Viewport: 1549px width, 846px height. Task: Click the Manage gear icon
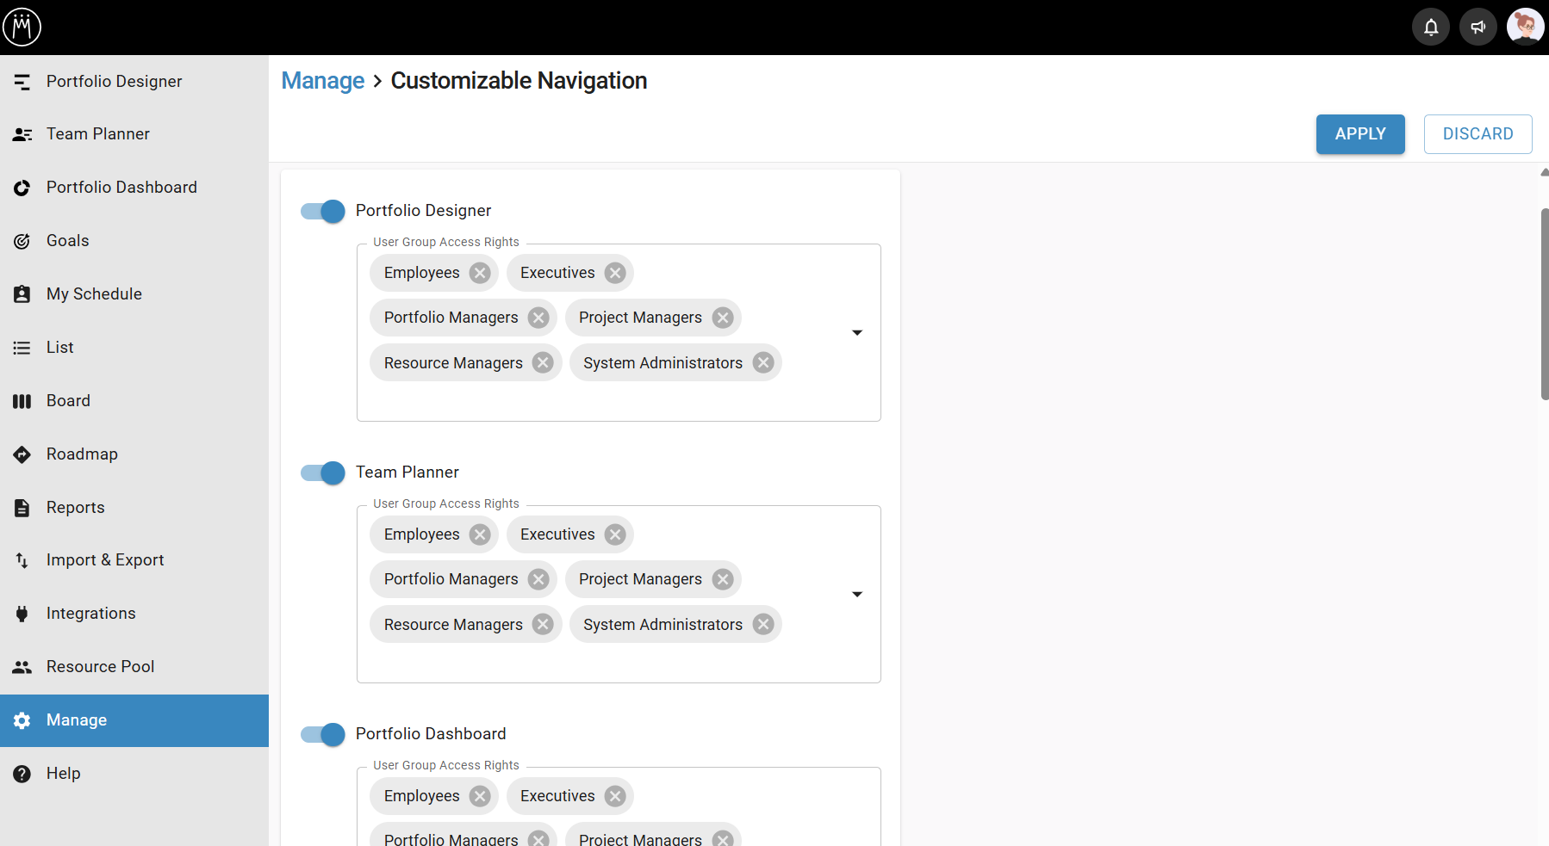pos(22,720)
